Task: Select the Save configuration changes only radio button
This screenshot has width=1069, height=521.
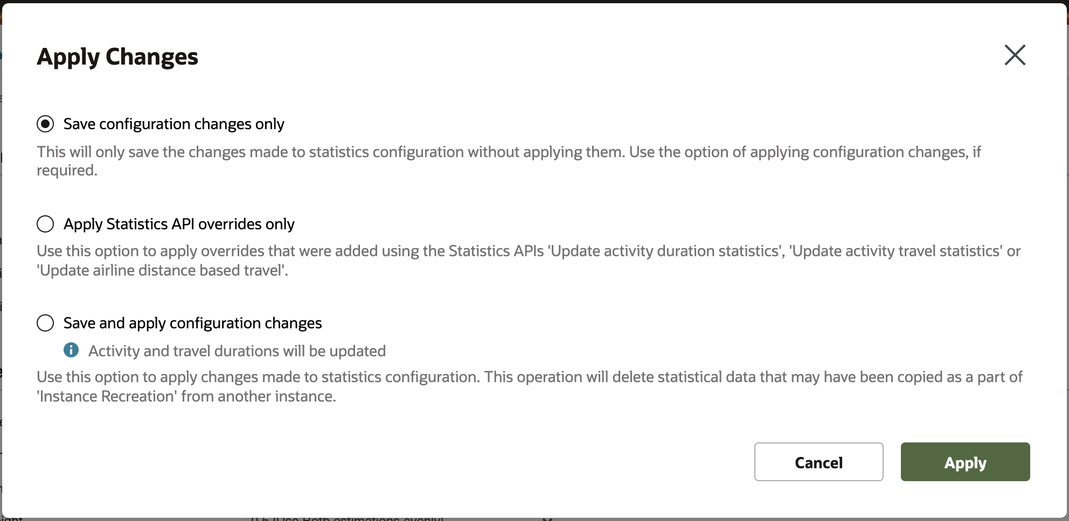Action: point(45,124)
